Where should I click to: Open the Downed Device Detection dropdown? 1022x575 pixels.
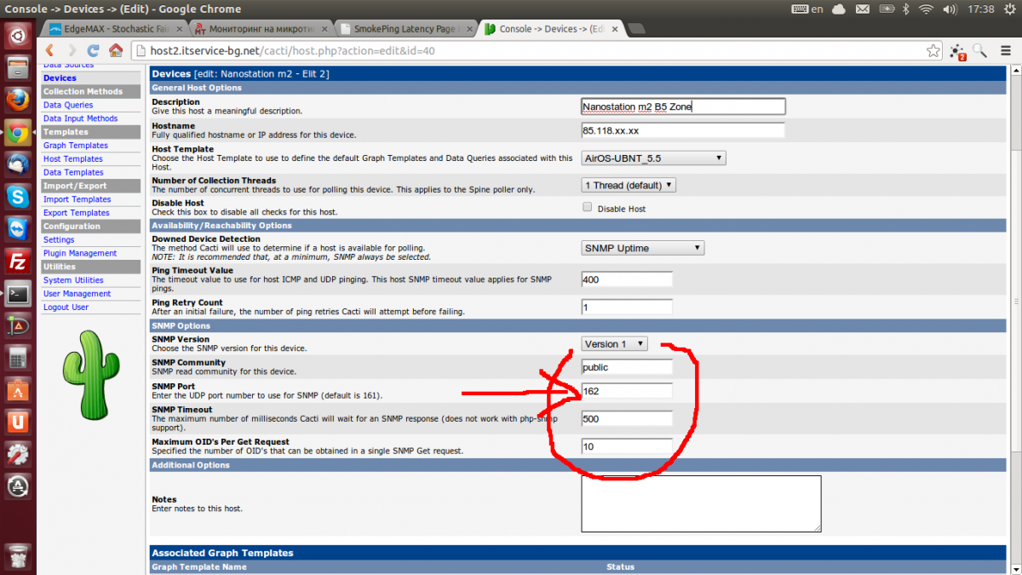[x=643, y=248]
